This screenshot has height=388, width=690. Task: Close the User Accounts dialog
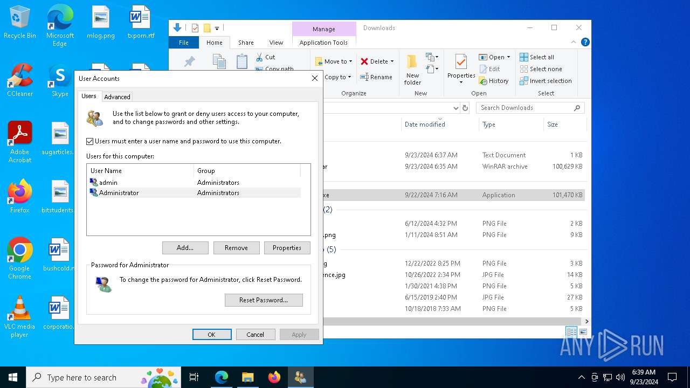tap(315, 78)
